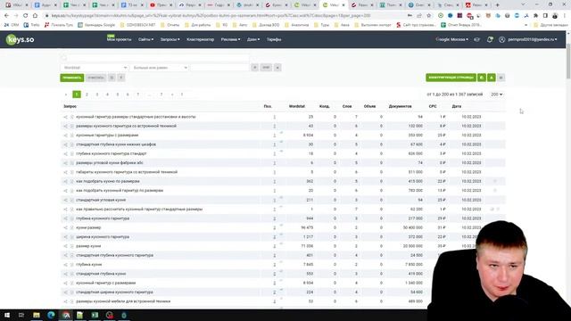Open the notifications bell icon
This screenshot has width=571, height=321.
pos(490,39)
